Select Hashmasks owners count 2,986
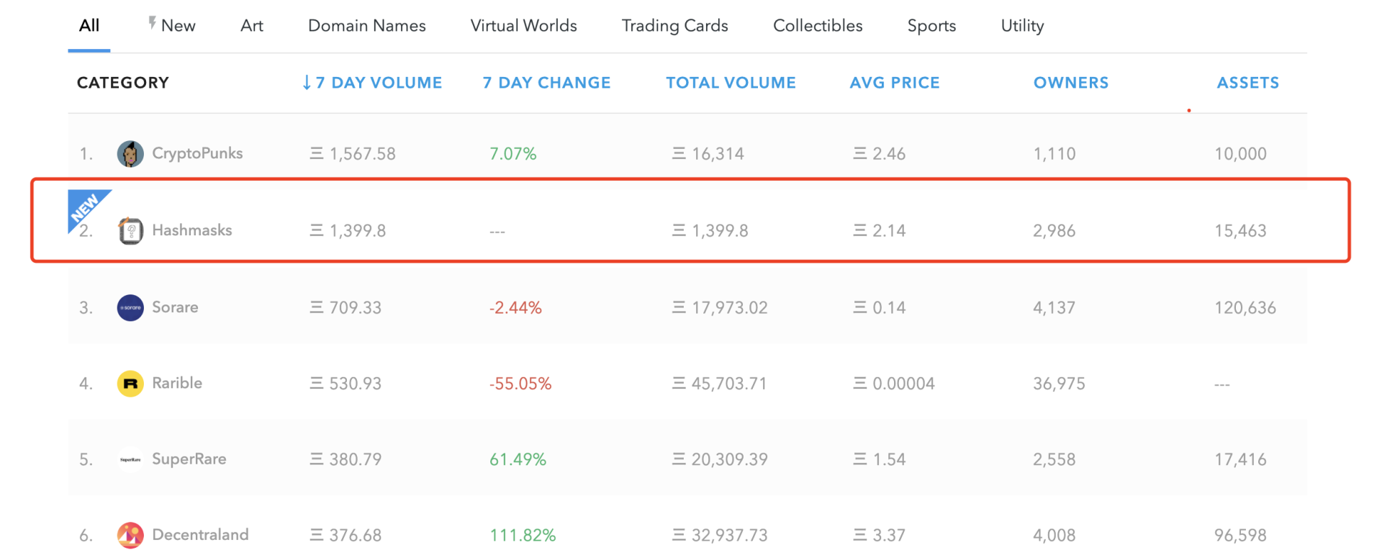Image resolution: width=1382 pixels, height=560 pixels. [x=1054, y=231]
